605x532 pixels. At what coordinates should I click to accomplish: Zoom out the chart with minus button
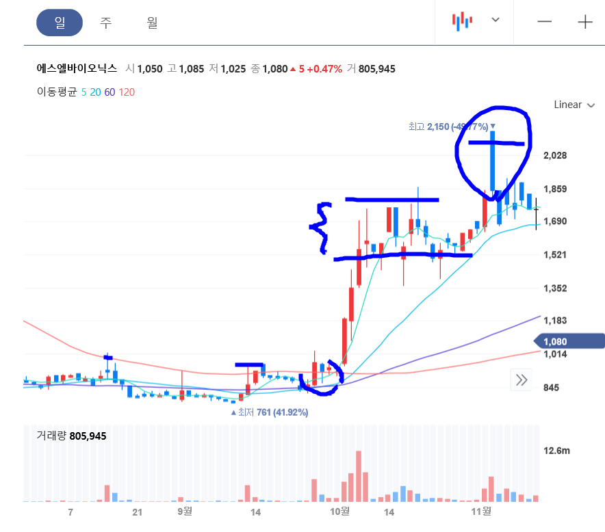click(x=544, y=22)
